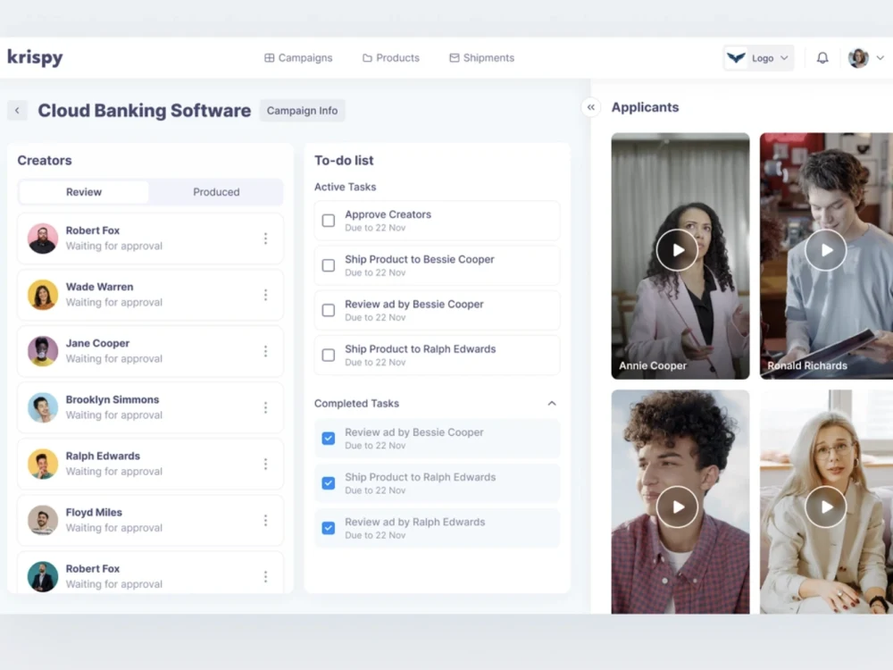Image resolution: width=893 pixels, height=670 pixels.
Task: Click Brooklyn Simmons' avatar
Action: click(x=43, y=407)
